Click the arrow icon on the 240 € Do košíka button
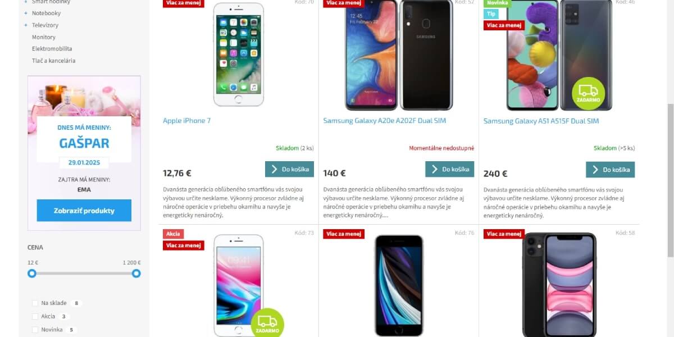The height and width of the screenshot is (337, 674). [x=595, y=170]
